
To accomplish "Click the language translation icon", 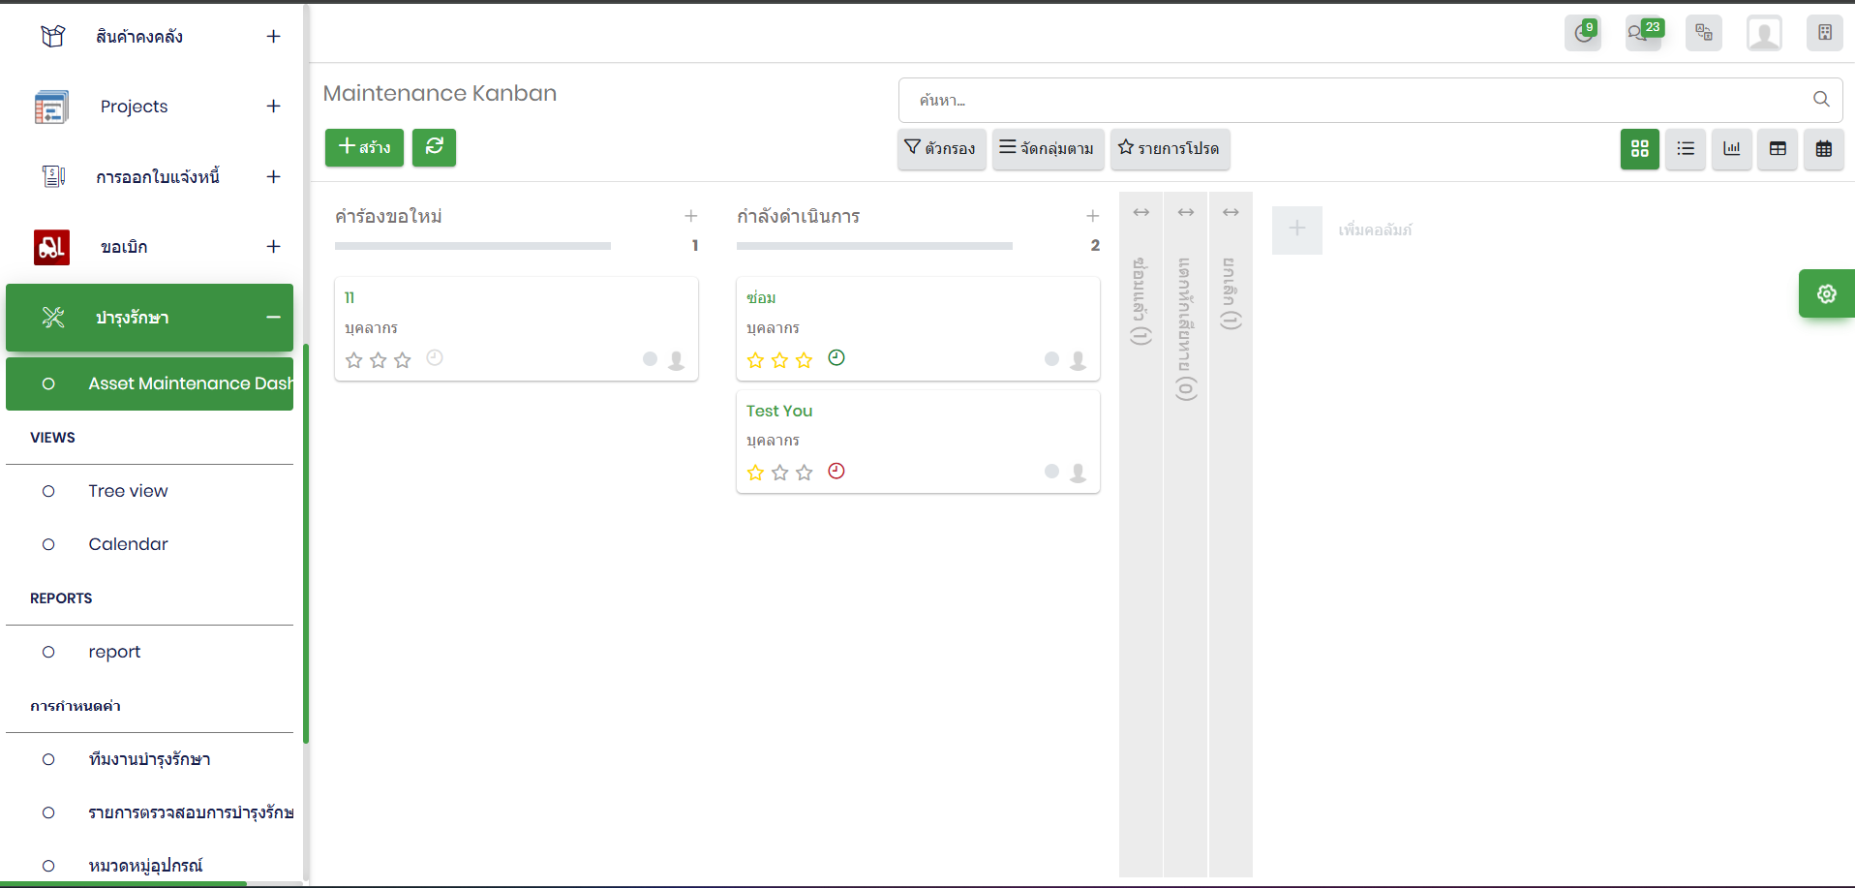I will pyautogui.click(x=1703, y=33).
